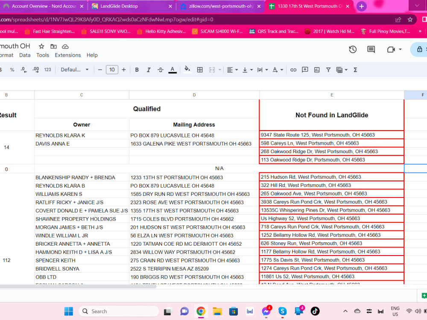The width and height of the screenshot is (427, 320).
Task: Open the functions sigma menu
Action: (355, 70)
